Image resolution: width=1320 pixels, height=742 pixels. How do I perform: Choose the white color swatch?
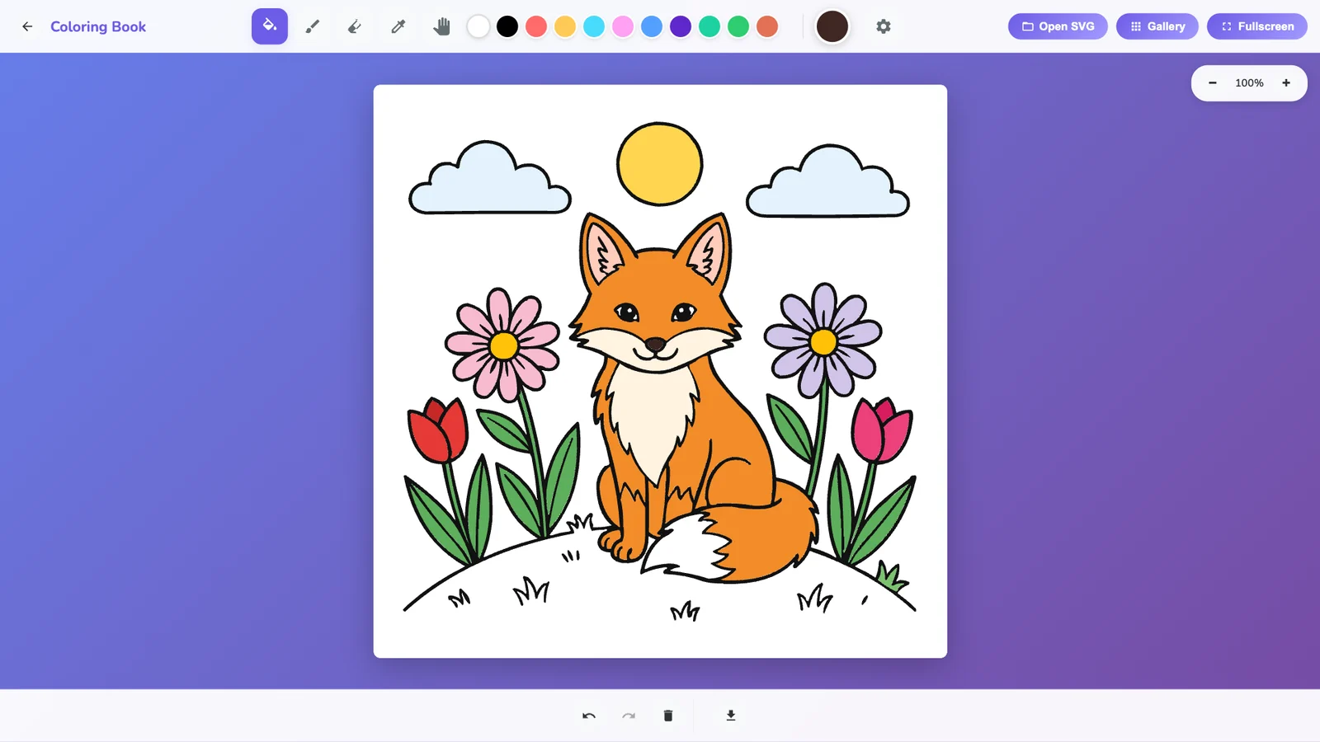click(478, 26)
